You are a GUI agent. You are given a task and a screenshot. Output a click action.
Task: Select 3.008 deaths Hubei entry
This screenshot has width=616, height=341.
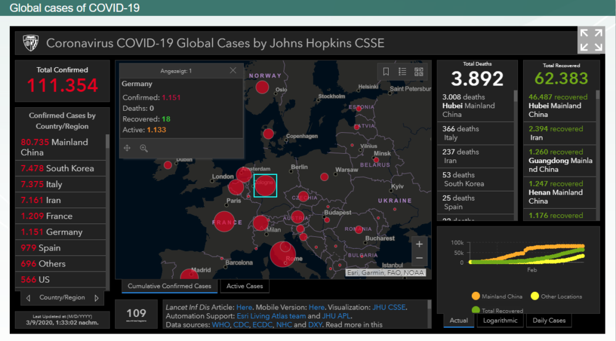[x=476, y=105]
